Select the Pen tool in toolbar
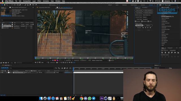This screenshot has width=181, height=101. (x=20, y=5)
